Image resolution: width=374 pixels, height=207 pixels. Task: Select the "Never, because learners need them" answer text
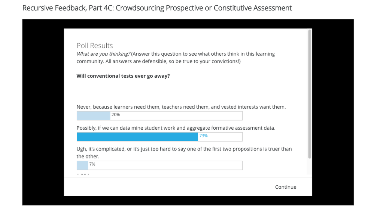click(181, 107)
